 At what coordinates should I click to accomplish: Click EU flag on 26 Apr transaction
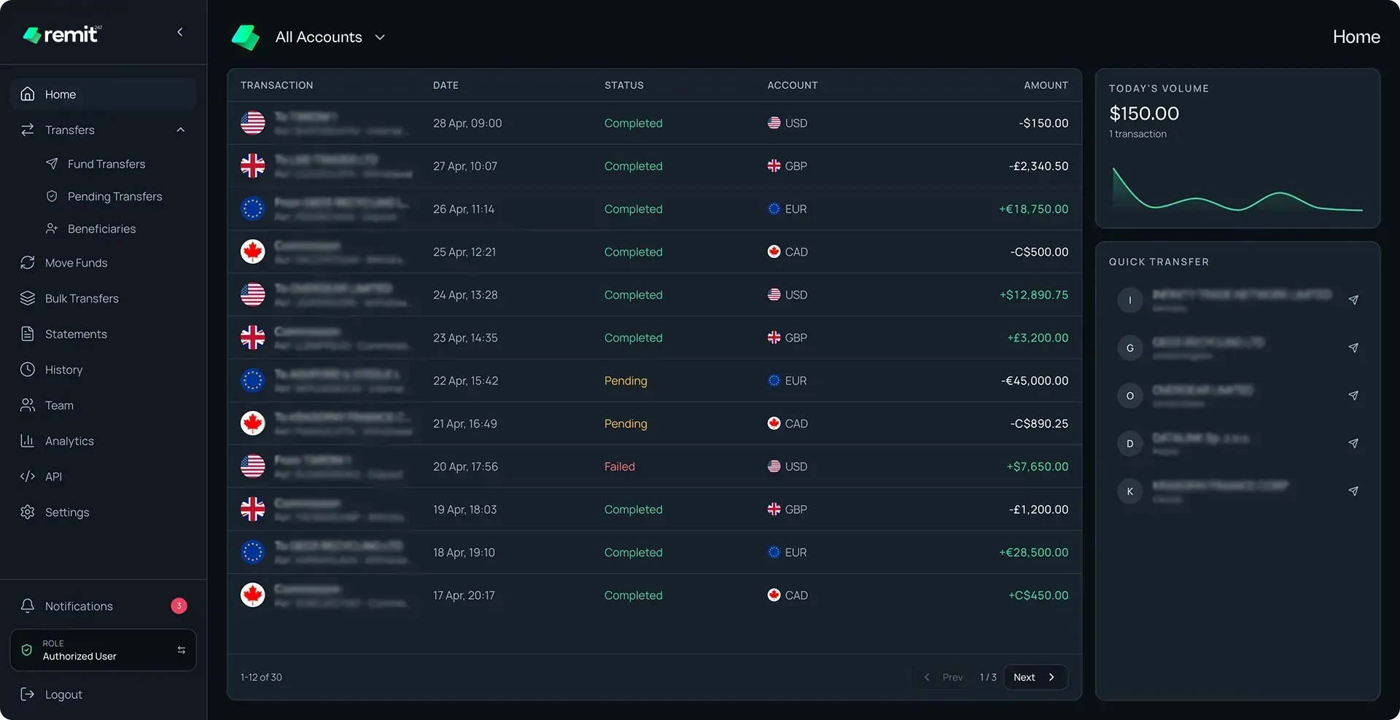click(x=253, y=208)
